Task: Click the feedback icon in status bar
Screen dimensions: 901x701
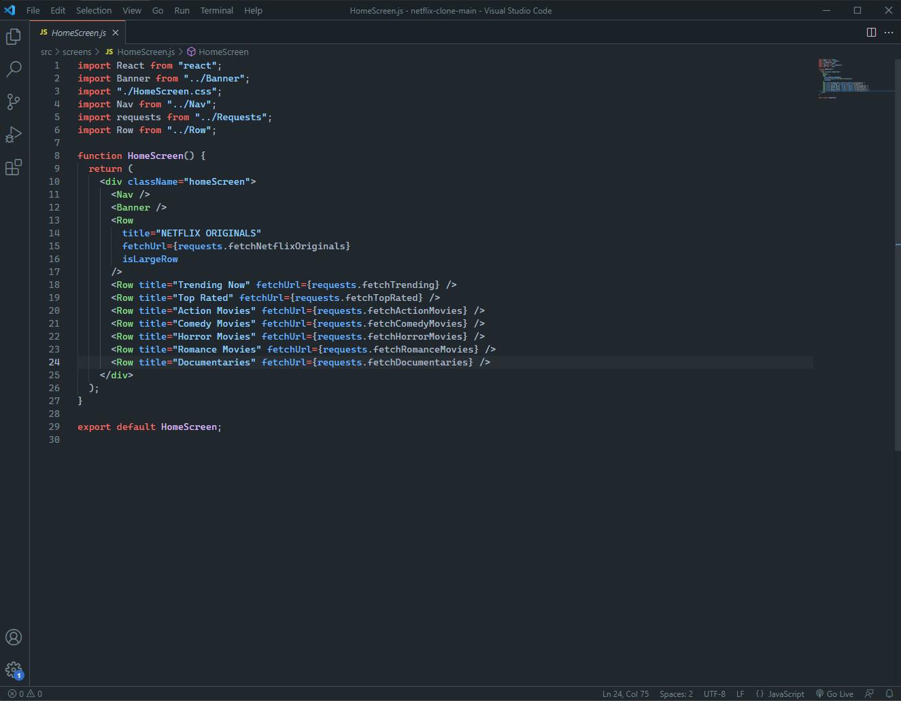Action: [x=869, y=694]
